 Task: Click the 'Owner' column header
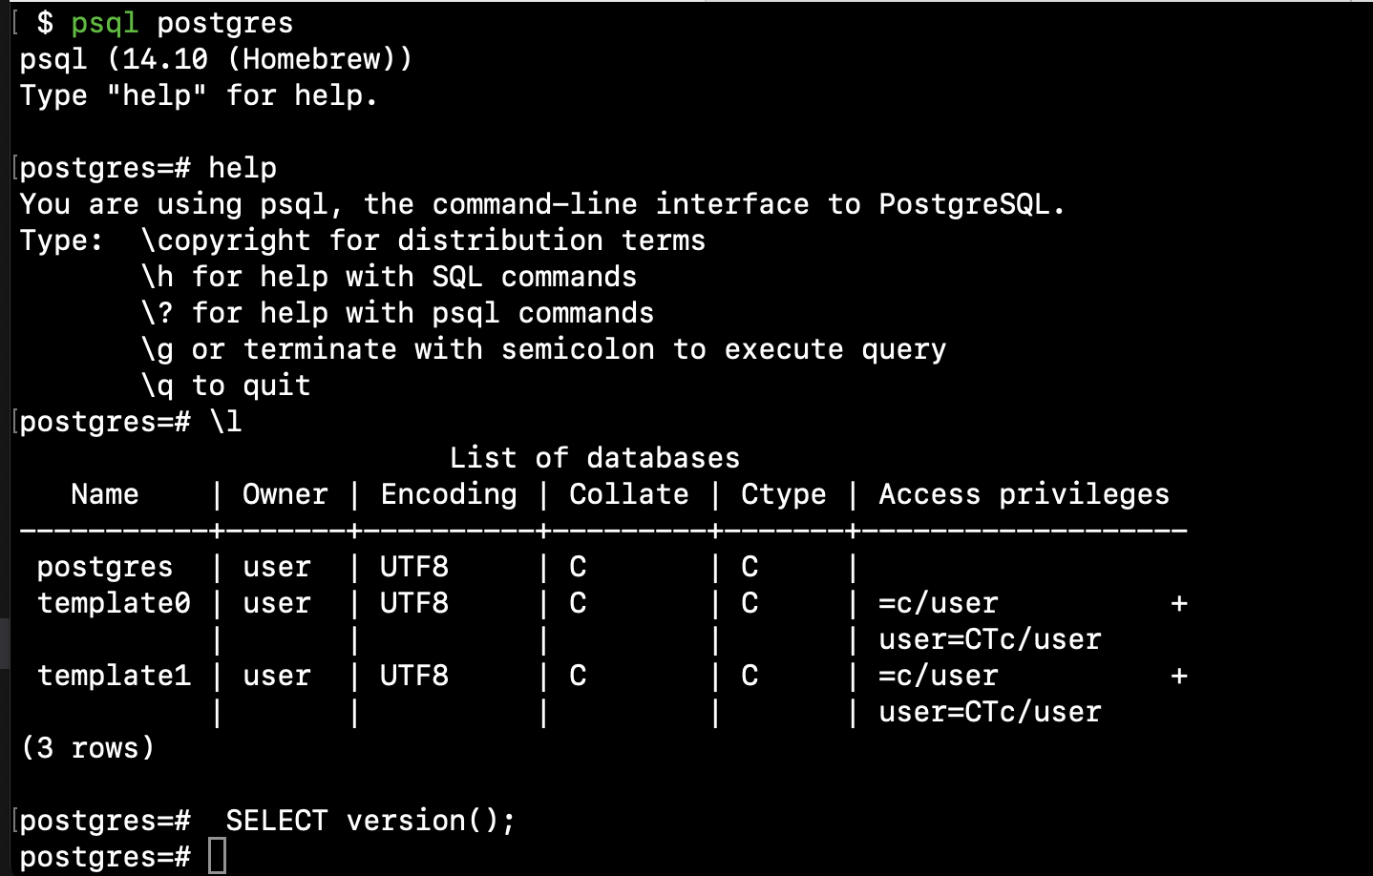point(285,494)
